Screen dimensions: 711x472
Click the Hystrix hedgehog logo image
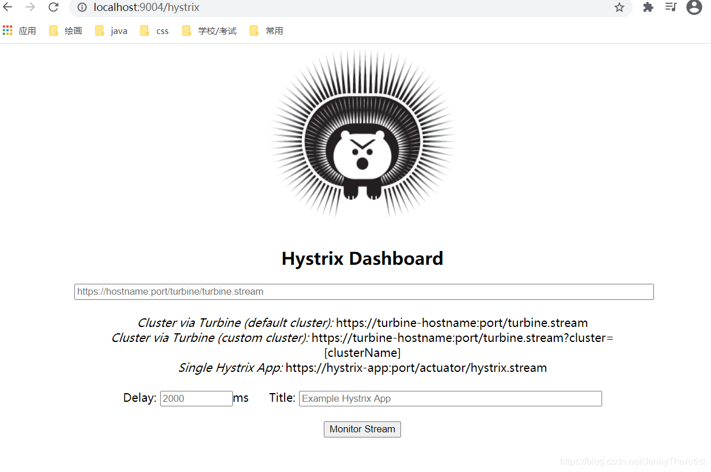[363, 134]
